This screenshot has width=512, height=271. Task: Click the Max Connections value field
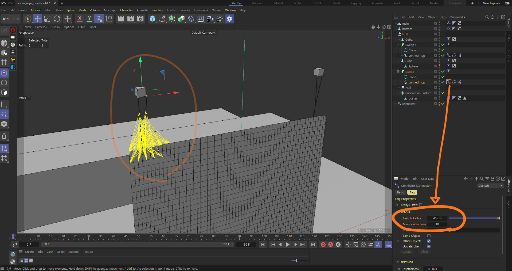tap(437, 224)
